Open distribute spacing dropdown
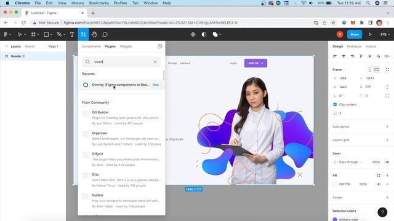The height and width of the screenshot is (221, 394). point(387,56)
